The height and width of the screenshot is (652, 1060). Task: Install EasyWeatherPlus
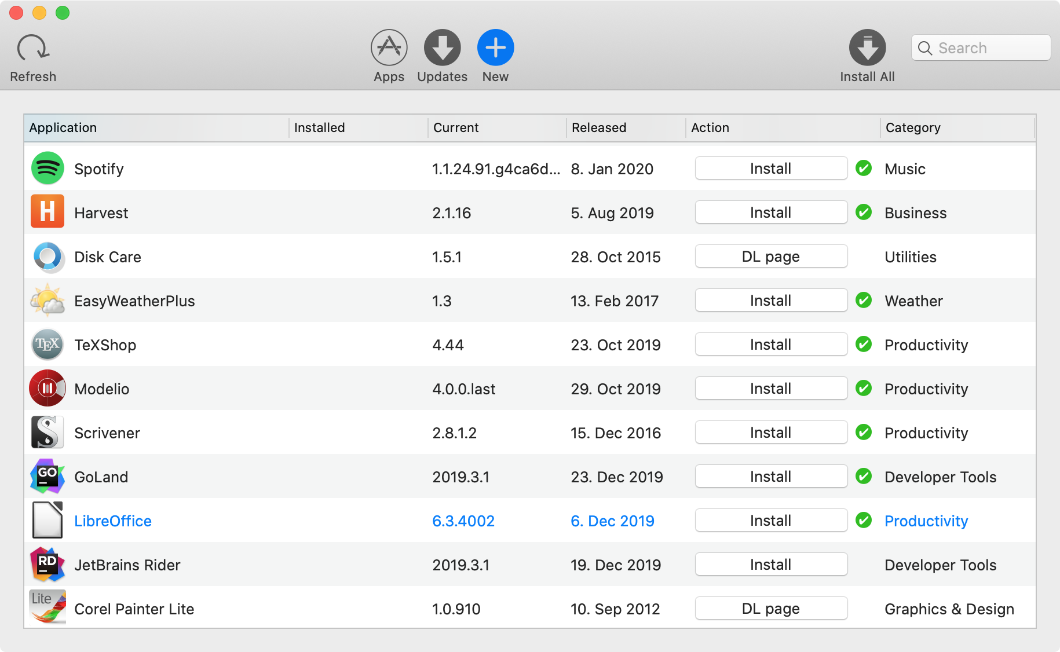771,301
